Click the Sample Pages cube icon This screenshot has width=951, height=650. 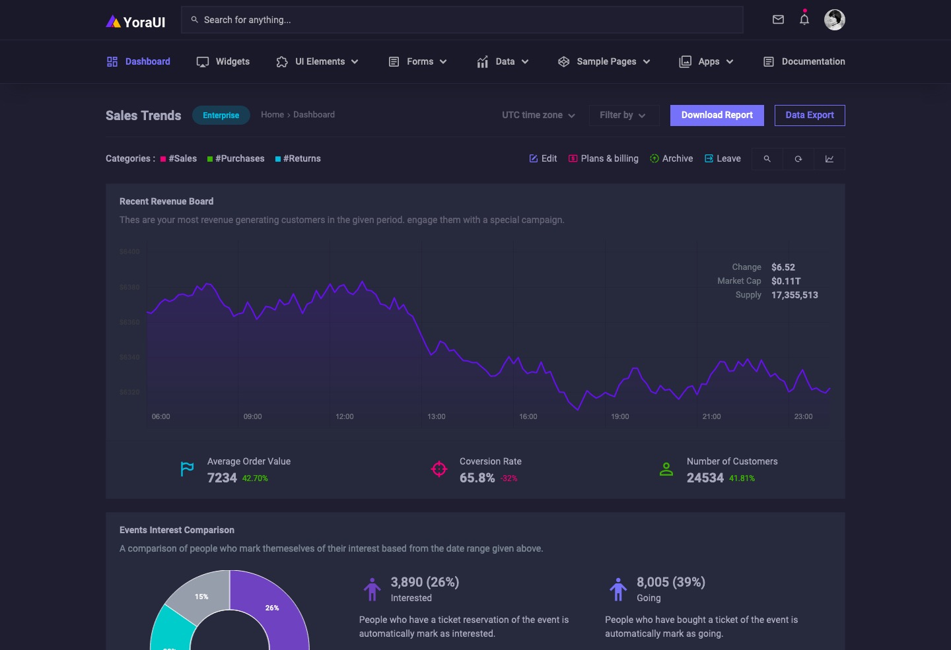[564, 61]
